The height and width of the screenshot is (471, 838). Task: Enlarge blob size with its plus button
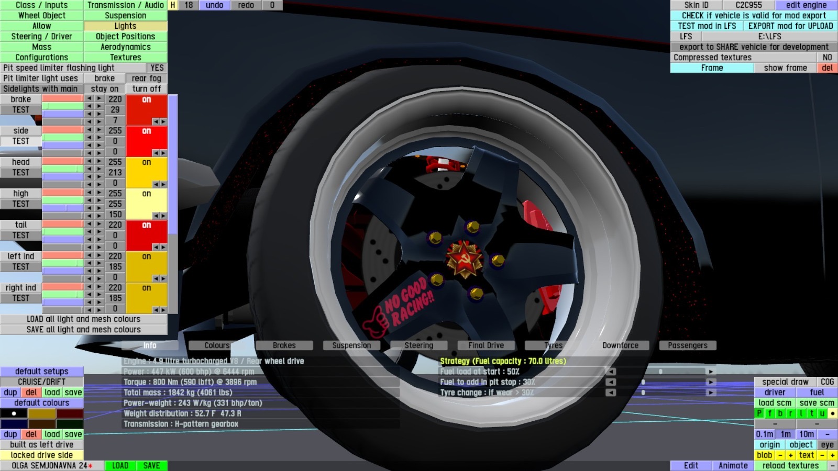(791, 455)
